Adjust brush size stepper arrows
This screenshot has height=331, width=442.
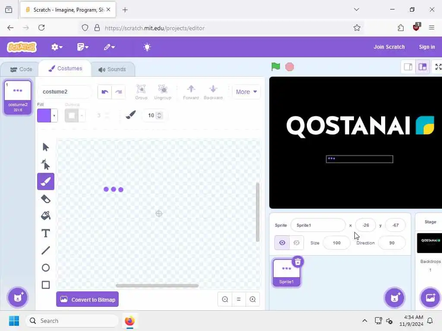point(159,116)
